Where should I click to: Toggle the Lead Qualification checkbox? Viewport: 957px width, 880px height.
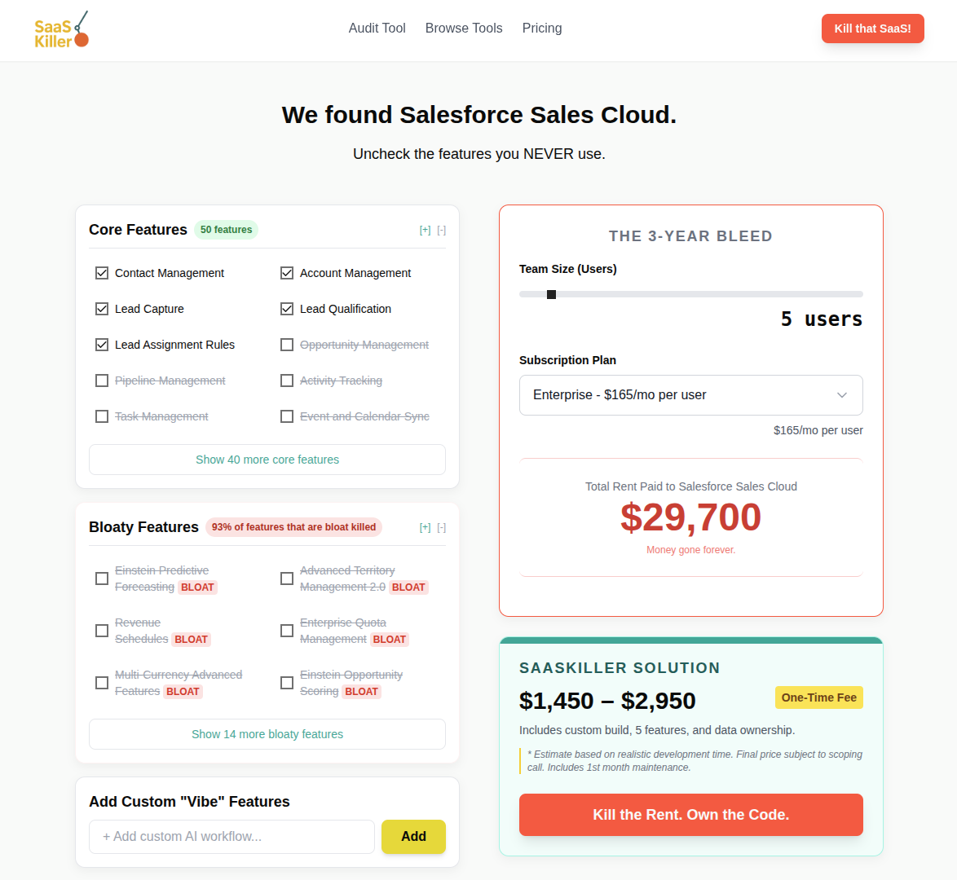pos(287,309)
